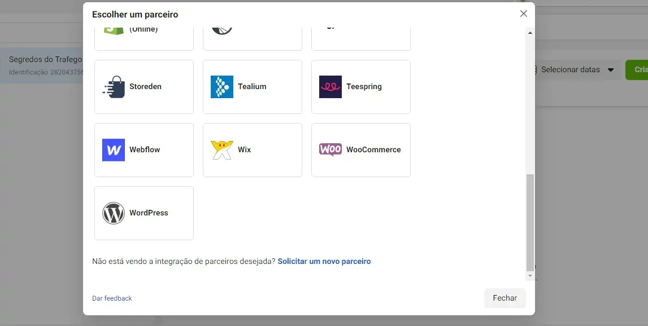This screenshot has height=326, width=648.
Task: Pick the WooCommerce partner name
Action: (373, 150)
